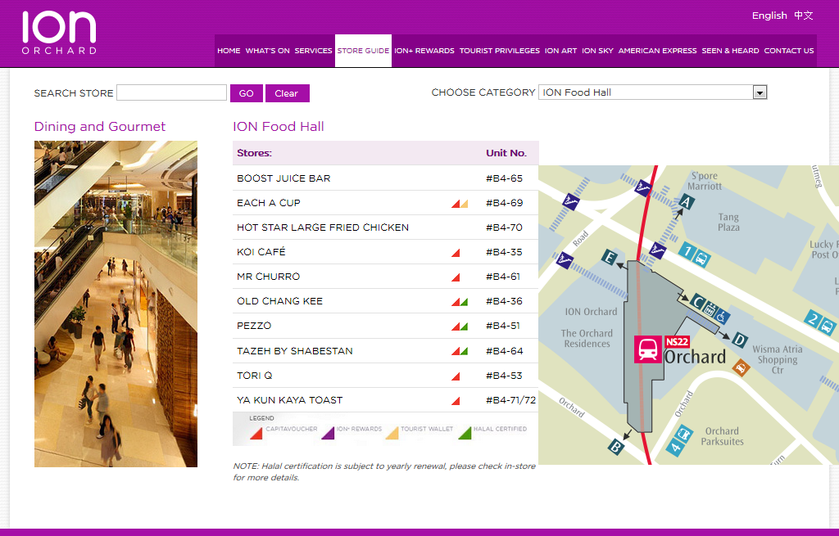Viewport: 839px width, 536px height.
Task: Click the green Halal Certified legend triangle
Action: point(465,432)
